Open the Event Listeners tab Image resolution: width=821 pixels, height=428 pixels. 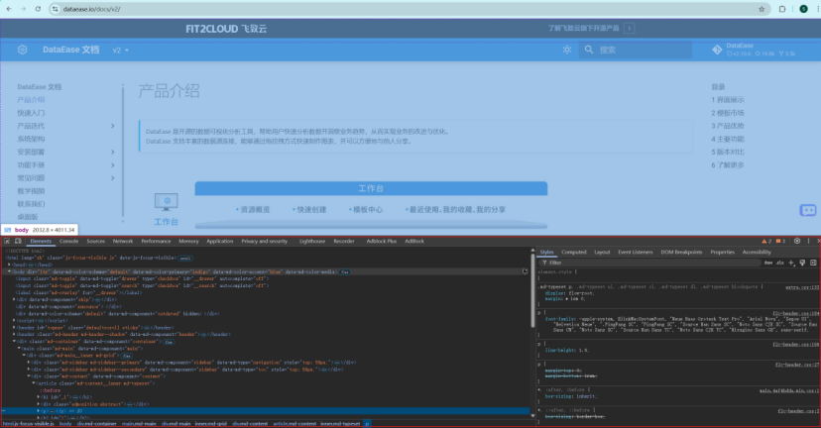(x=636, y=253)
